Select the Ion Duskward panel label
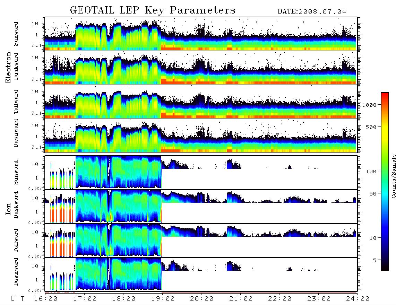Viewport: 396px width, 305px height. 16,205
